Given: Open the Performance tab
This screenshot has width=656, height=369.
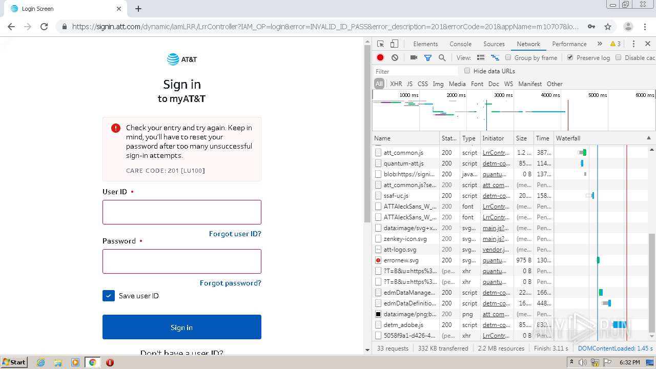Looking at the screenshot, I should click(x=569, y=44).
